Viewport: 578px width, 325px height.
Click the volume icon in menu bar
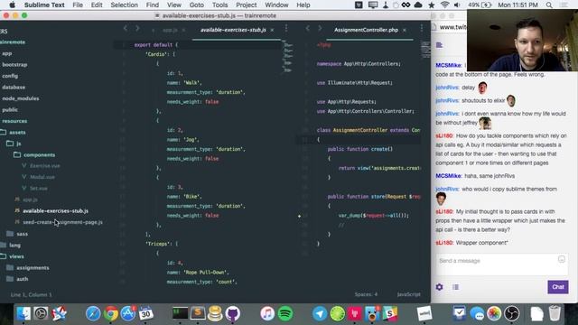point(457,5)
